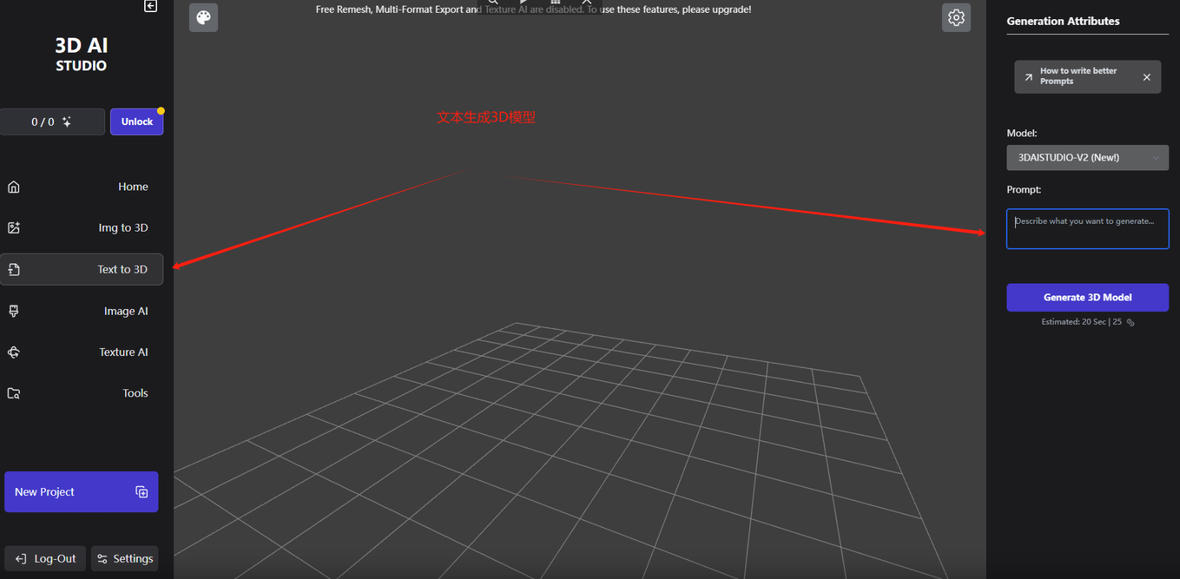Click the Model: label
1180x579 pixels.
pyautogui.click(x=1022, y=133)
